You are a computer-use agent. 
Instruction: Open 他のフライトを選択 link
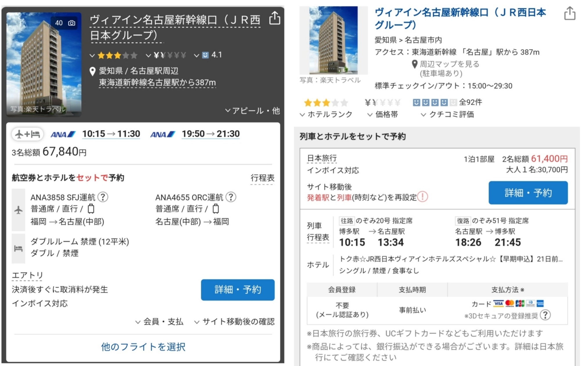coord(143,347)
